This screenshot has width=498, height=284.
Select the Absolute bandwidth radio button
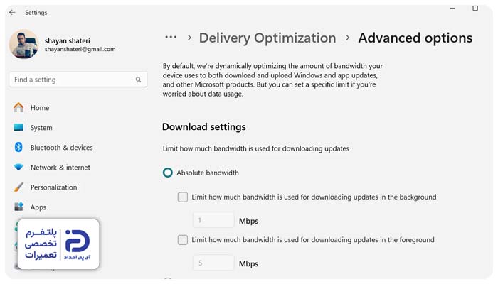tap(168, 173)
